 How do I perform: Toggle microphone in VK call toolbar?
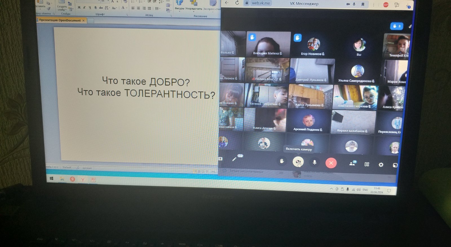coord(314,162)
